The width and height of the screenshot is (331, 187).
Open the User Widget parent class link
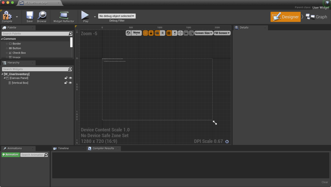point(321,8)
